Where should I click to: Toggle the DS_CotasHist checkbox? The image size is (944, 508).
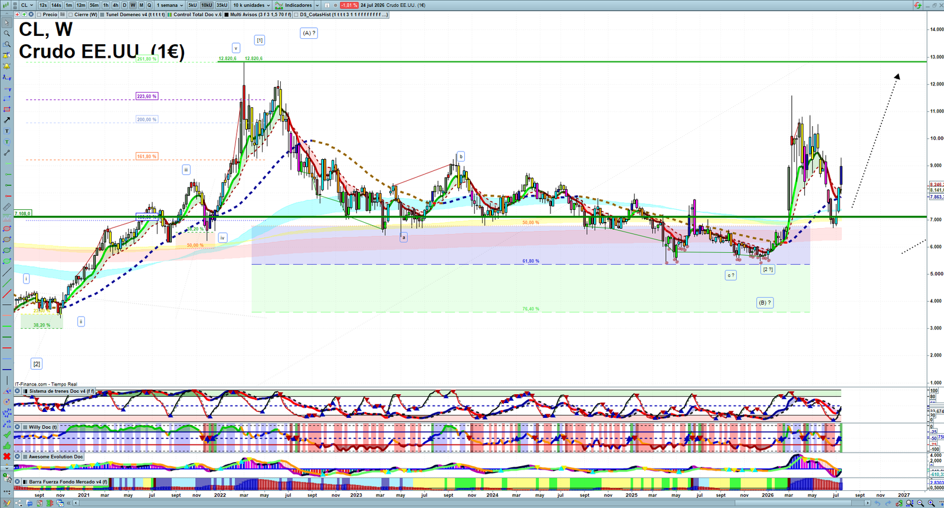(296, 14)
